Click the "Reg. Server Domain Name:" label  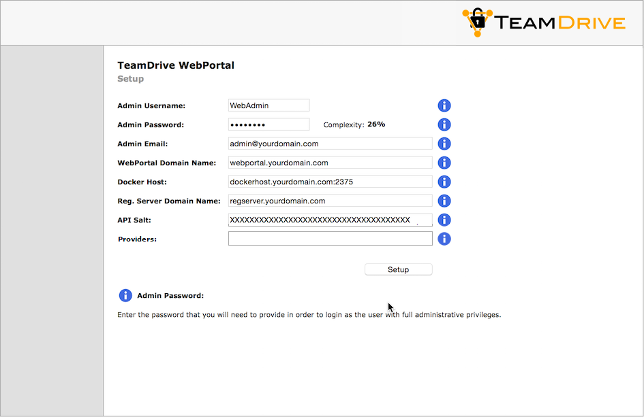pyautogui.click(x=169, y=201)
